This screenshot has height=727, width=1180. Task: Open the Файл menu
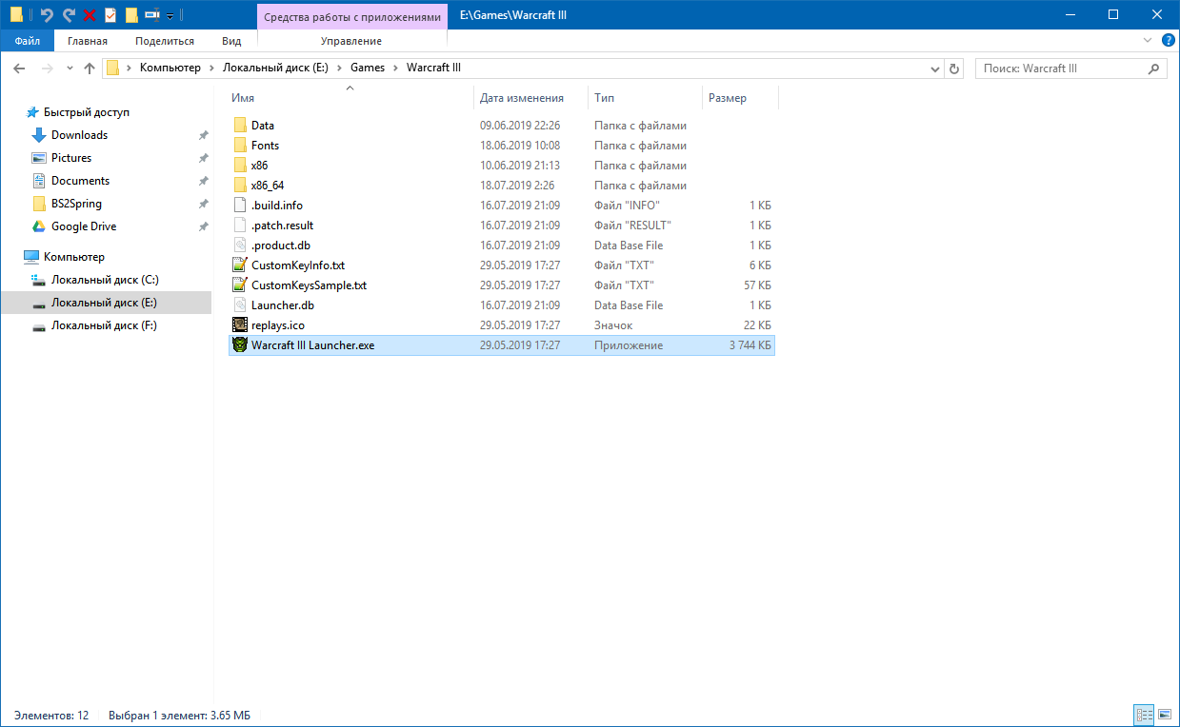(28, 41)
